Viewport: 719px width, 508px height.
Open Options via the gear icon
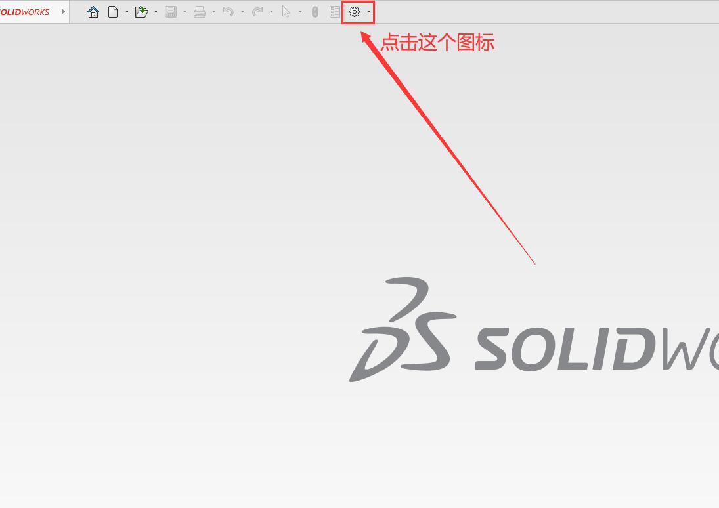[x=355, y=12]
